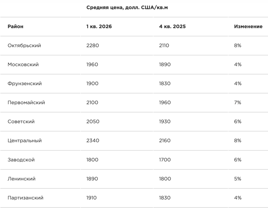Select the Советский district name
The width and height of the screenshot is (268, 208).
(21, 122)
